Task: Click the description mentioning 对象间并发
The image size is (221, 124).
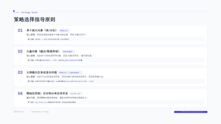Action: pos(60,56)
